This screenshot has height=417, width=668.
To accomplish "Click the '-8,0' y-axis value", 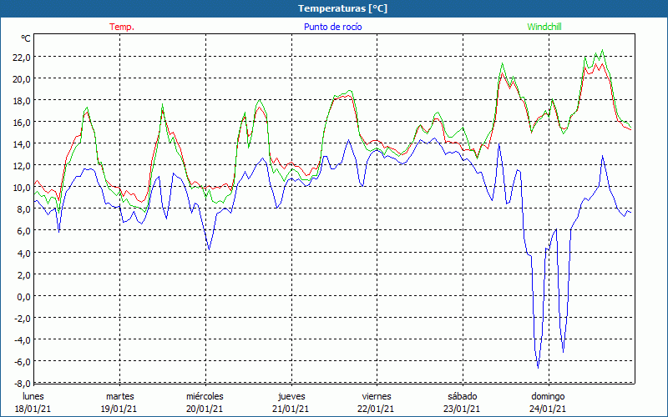I will 23,384.
